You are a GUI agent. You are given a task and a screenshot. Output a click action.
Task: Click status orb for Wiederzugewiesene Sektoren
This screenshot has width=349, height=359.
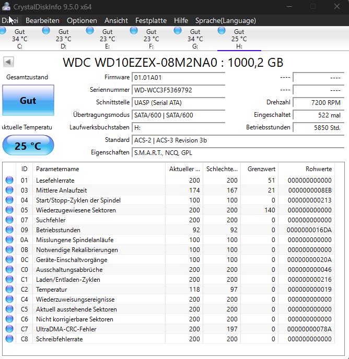point(9,210)
